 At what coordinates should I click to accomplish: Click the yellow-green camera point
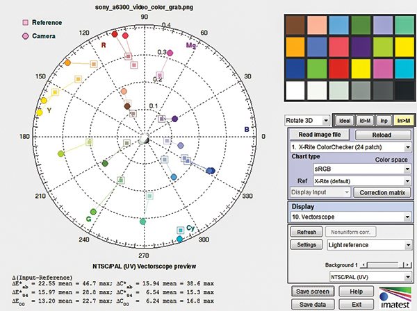61,153
